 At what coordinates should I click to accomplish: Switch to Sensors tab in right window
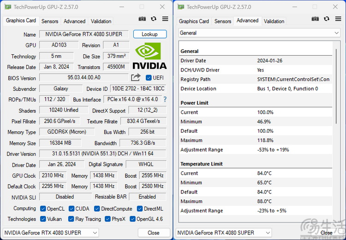[x=223, y=21]
